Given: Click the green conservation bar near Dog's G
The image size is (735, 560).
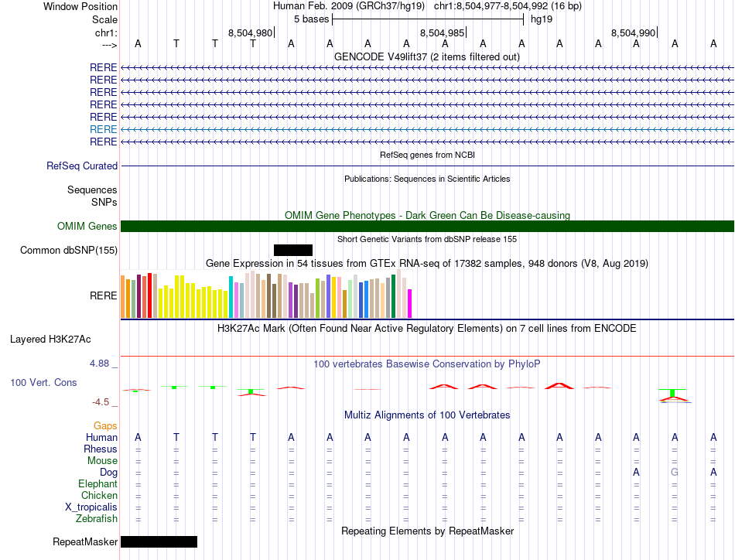Looking at the screenshot, I should [672, 393].
